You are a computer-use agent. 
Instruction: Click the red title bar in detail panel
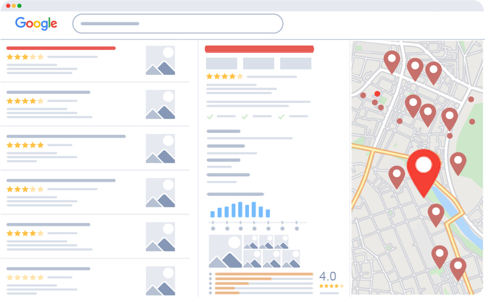click(x=259, y=49)
